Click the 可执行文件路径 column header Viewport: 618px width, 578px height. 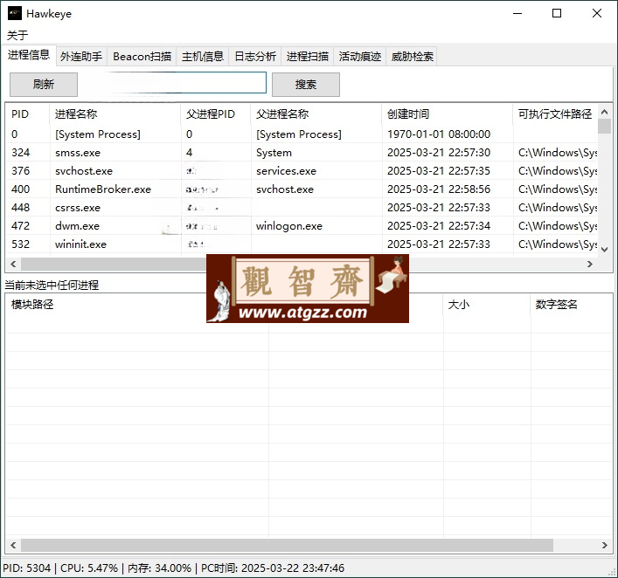click(x=555, y=114)
